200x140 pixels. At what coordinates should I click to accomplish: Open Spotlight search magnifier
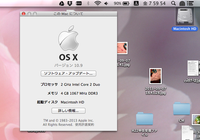pyautogui.click(x=173, y=3)
